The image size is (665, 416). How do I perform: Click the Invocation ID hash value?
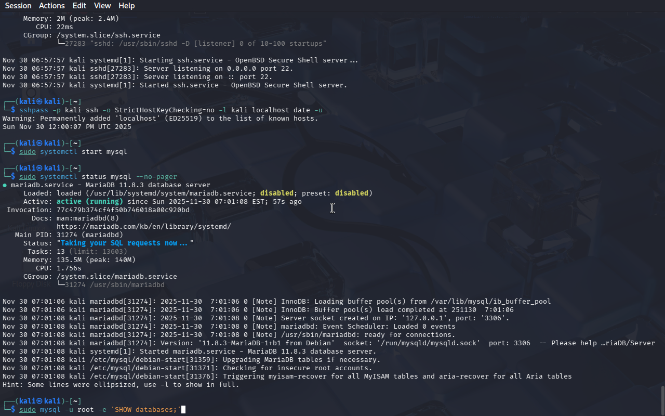coord(123,210)
